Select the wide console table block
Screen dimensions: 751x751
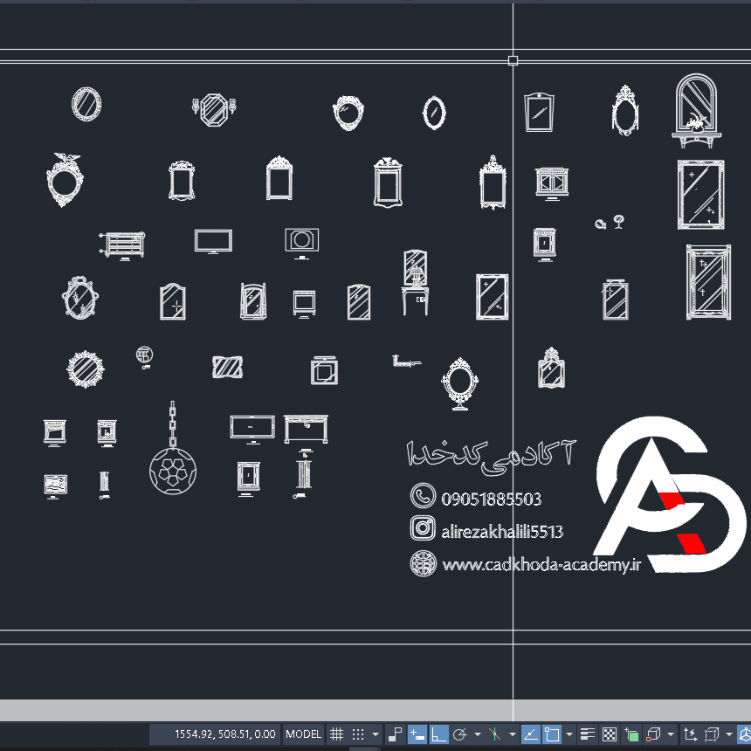306,429
